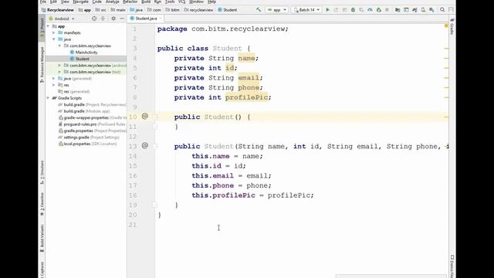Open the Project tool window tab

tap(42, 28)
